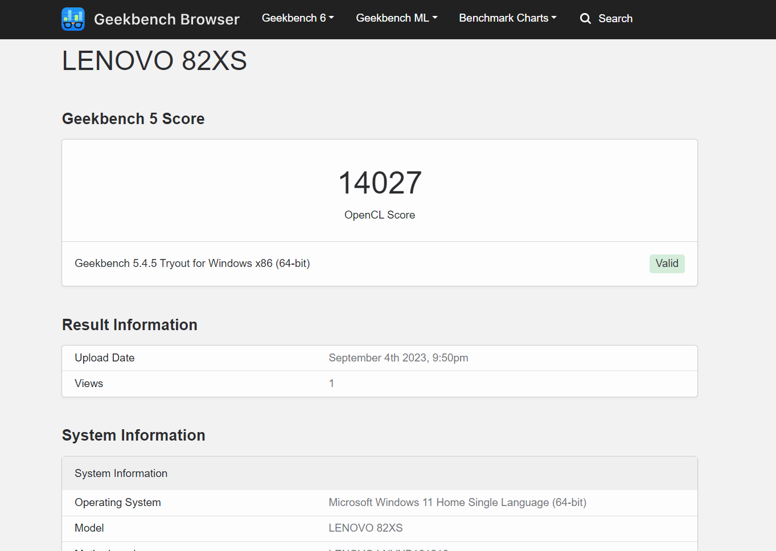
Task: Click the Geekbench 5 Score heading
Action: pyautogui.click(x=133, y=118)
